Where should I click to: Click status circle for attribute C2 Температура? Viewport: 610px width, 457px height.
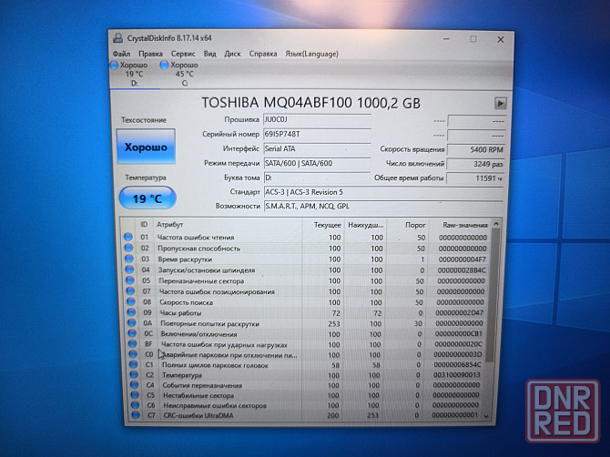(x=127, y=374)
